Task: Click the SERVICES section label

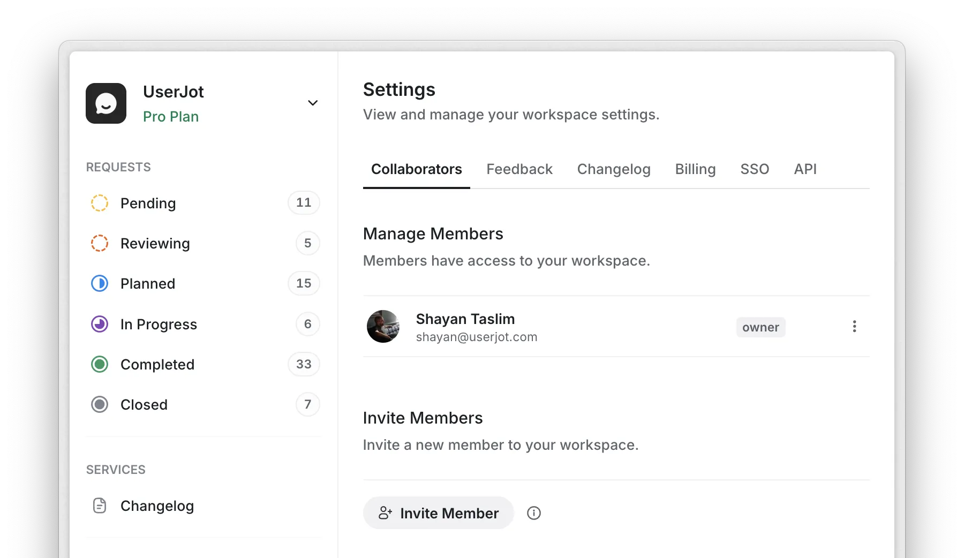Action: click(116, 470)
